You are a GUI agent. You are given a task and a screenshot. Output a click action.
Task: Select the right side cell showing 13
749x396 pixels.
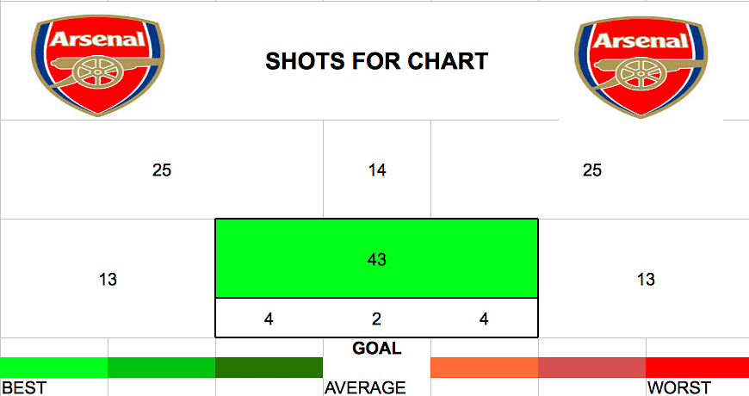(x=646, y=279)
